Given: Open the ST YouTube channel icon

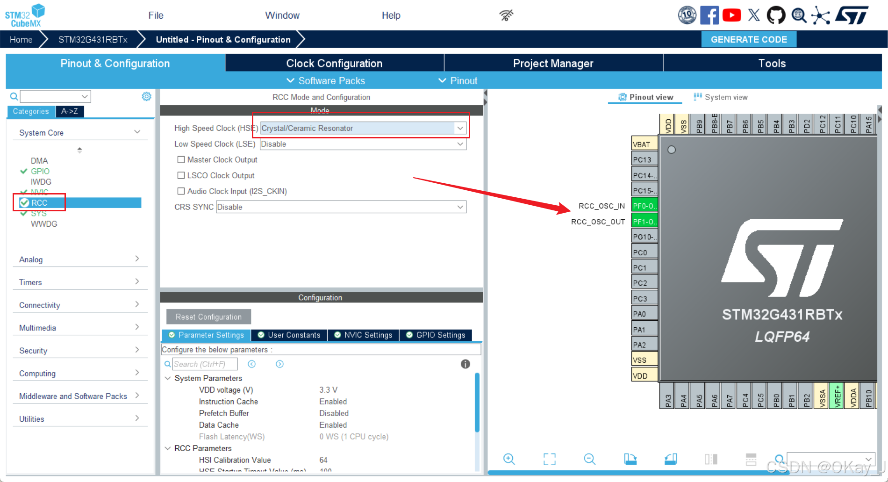Looking at the screenshot, I should tap(731, 15).
